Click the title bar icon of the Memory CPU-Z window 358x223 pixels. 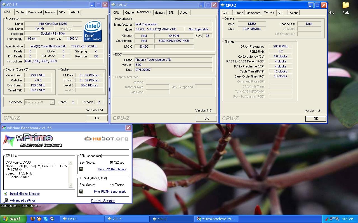222,5
